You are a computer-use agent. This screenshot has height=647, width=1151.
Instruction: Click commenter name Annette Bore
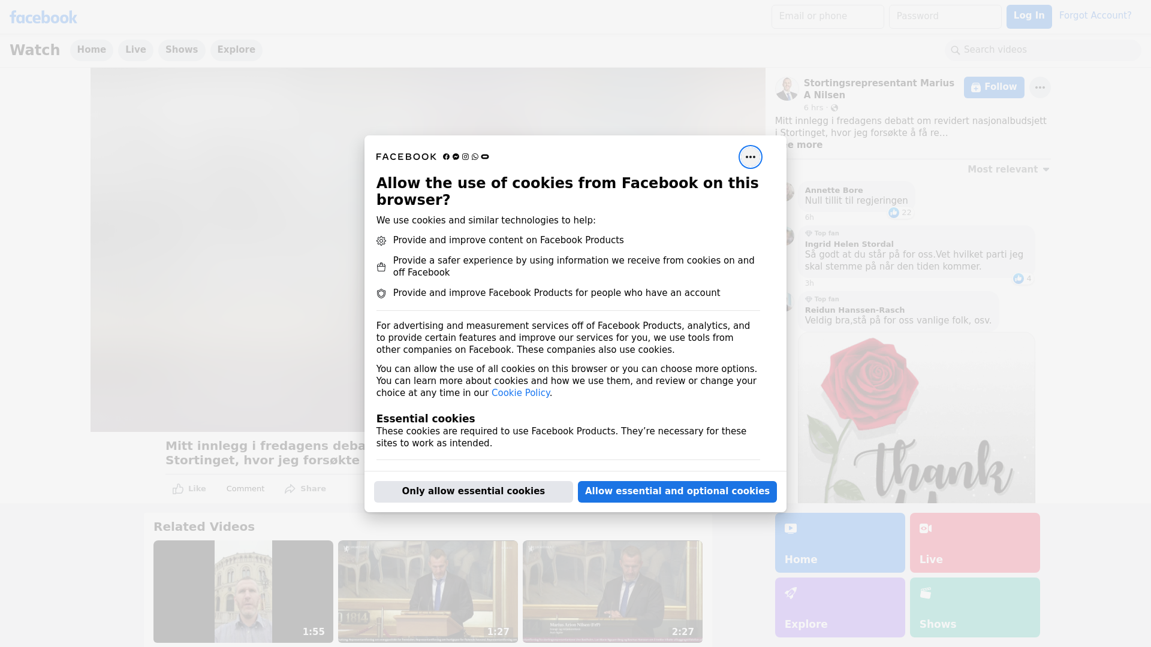(834, 191)
